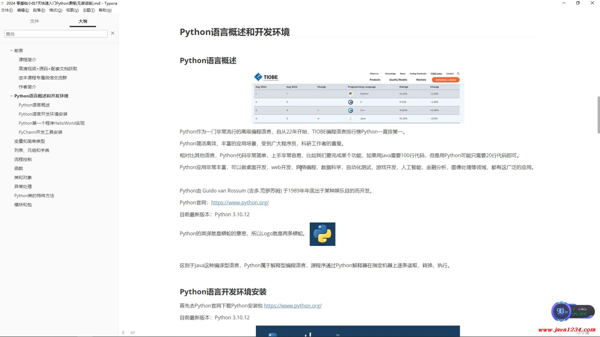The width and height of the screenshot is (600, 337).
Task: Click the TIOBE ranking table image
Action: (358, 97)
